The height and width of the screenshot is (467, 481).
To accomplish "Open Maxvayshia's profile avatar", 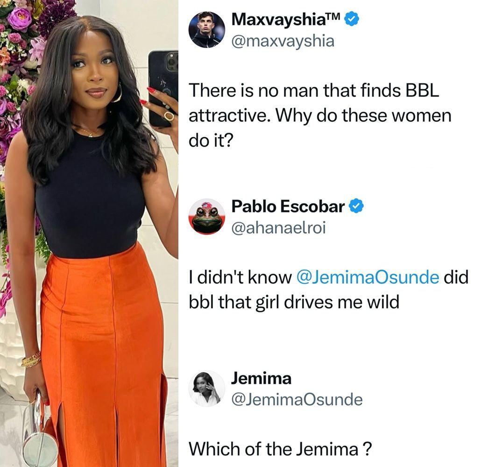I will [x=206, y=30].
